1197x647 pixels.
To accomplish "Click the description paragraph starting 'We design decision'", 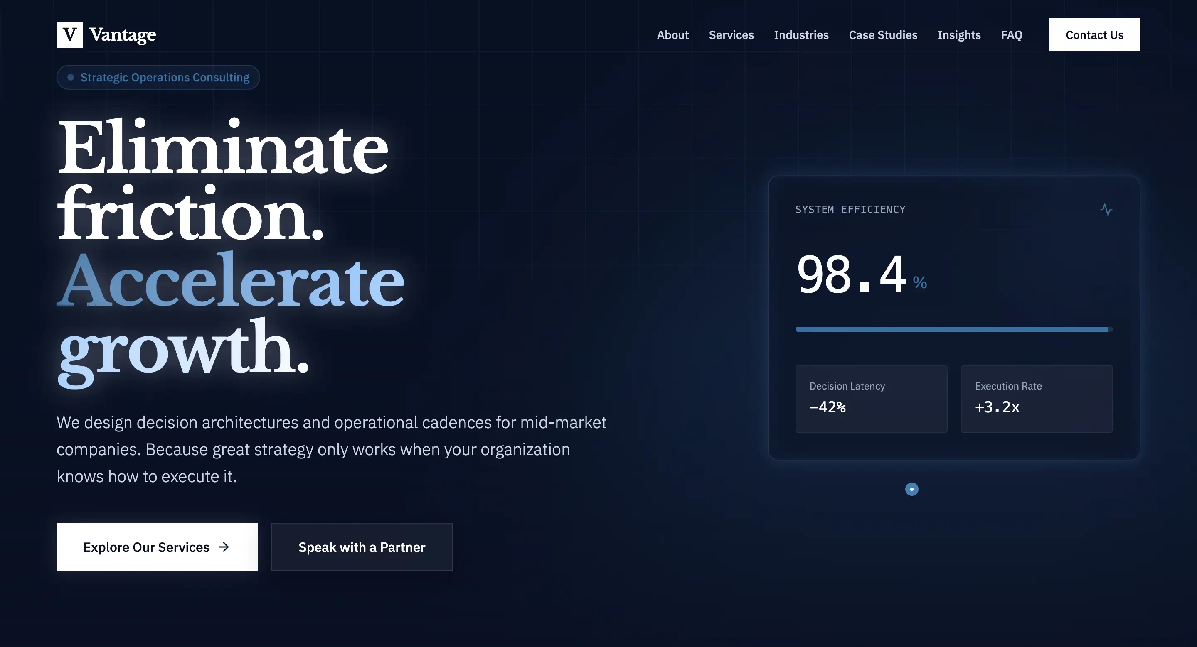I will pyautogui.click(x=332, y=450).
